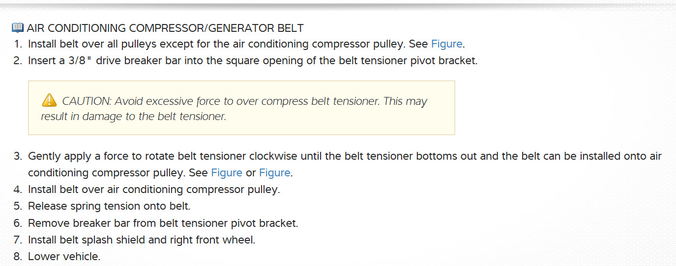Click the yellow caution warning triangle icon
Viewport: 676px width, 266px height.
[49, 100]
